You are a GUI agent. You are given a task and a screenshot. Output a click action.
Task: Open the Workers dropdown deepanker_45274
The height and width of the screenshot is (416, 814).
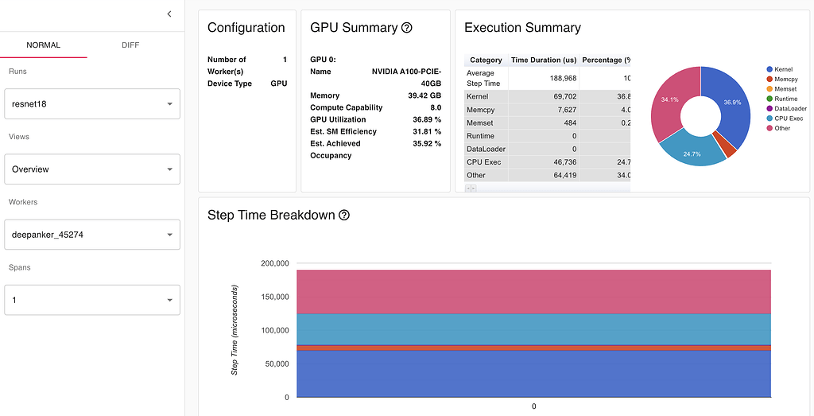point(92,235)
